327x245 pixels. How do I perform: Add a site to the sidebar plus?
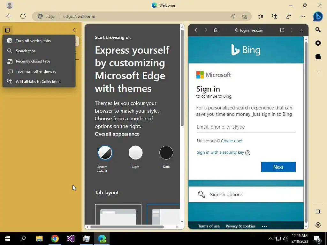click(x=318, y=71)
